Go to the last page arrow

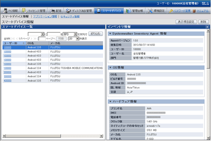tap(35, 39)
